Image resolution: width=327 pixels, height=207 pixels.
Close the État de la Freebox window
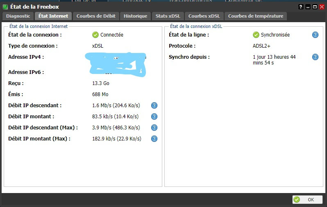pyautogui.click(x=322, y=7)
